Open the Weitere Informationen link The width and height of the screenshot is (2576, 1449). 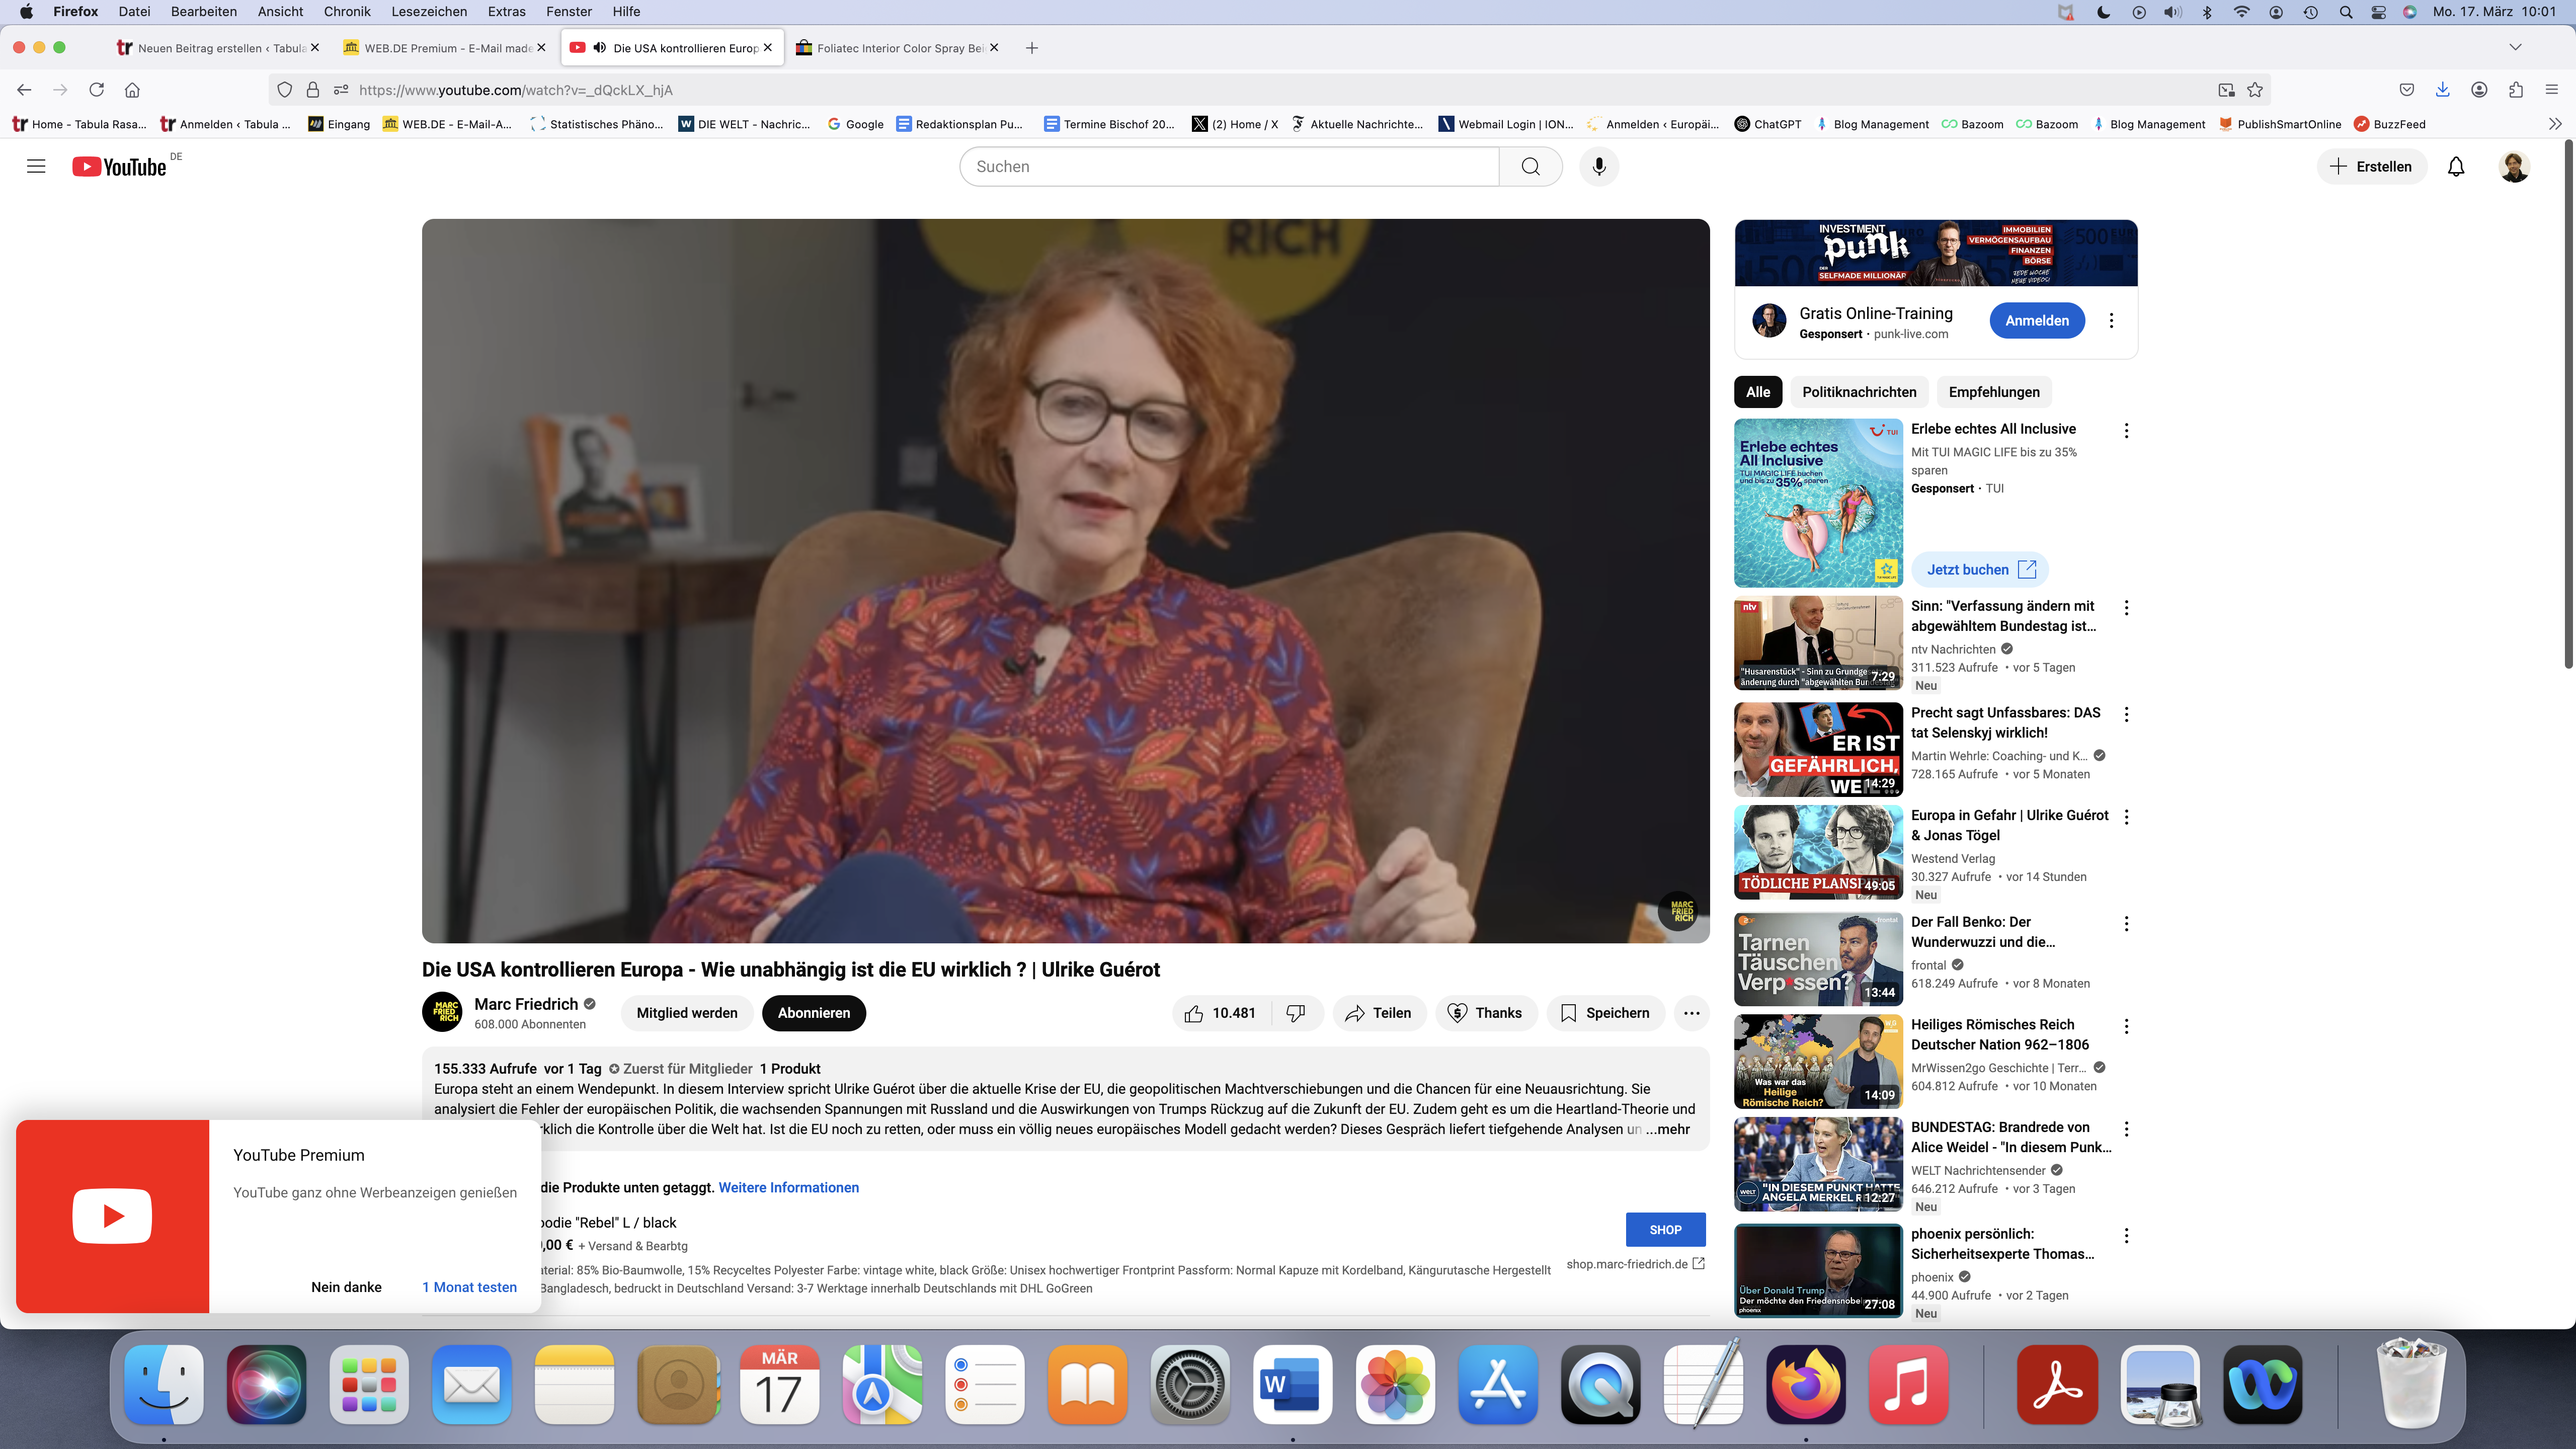(788, 1187)
